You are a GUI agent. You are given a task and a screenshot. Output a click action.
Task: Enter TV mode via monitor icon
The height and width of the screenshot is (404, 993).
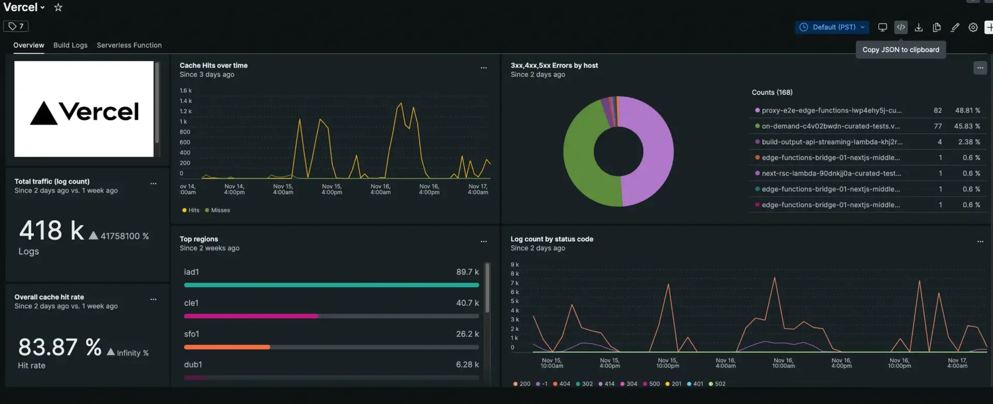[x=882, y=27]
